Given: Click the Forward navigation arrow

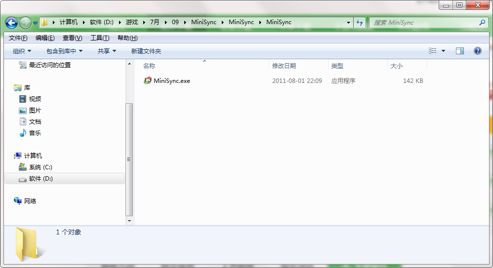Looking at the screenshot, I should (x=25, y=23).
